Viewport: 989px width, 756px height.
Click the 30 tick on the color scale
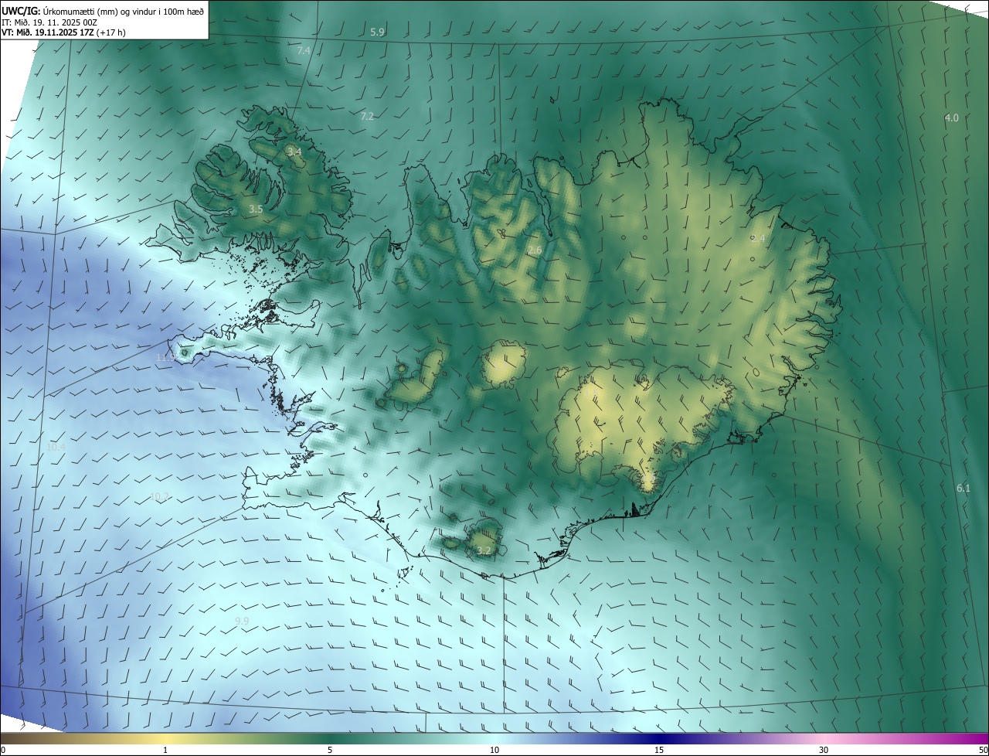pyautogui.click(x=824, y=750)
